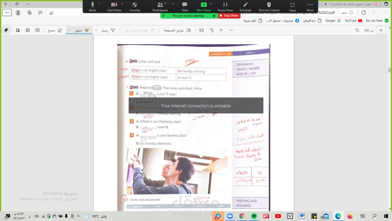The width and height of the screenshot is (392, 221).
Task: Open the Google bookmark
Action: pos(333,21)
